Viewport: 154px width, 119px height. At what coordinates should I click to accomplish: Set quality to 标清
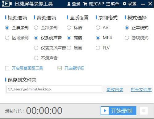click(x=69, y=28)
